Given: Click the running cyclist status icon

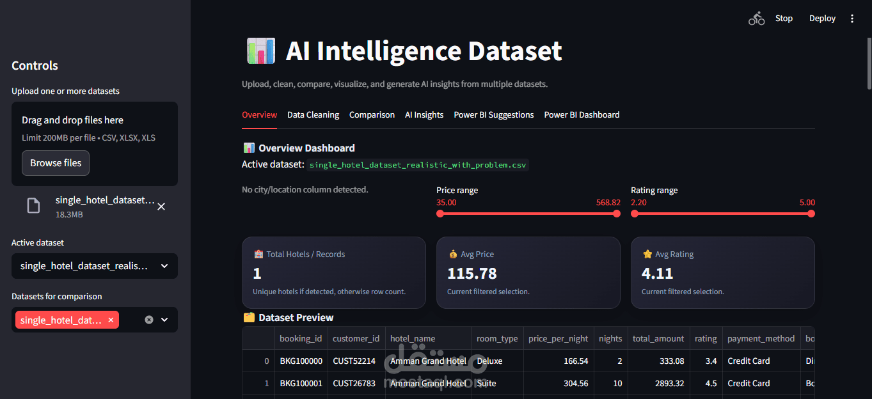Looking at the screenshot, I should click(756, 19).
